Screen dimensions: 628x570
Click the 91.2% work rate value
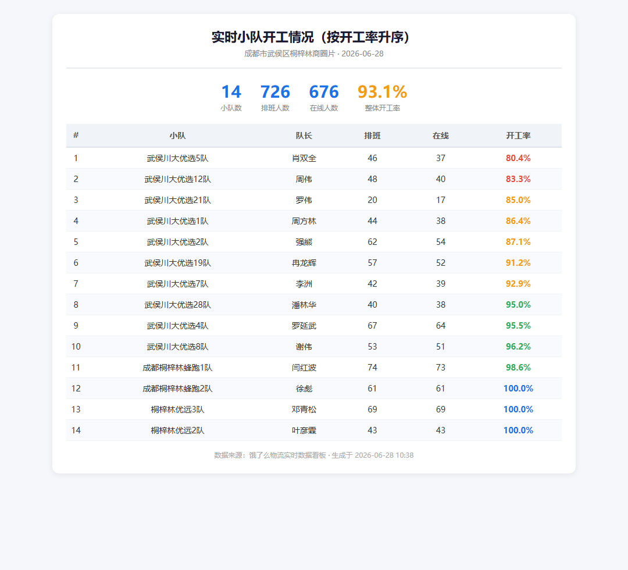pyautogui.click(x=518, y=263)
